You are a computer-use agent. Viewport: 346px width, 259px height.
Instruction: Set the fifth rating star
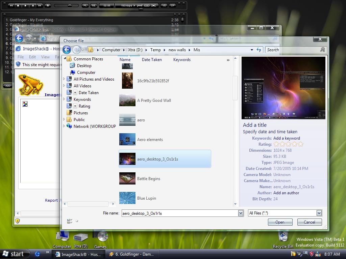pyautogui.click(x=301, y=144)
